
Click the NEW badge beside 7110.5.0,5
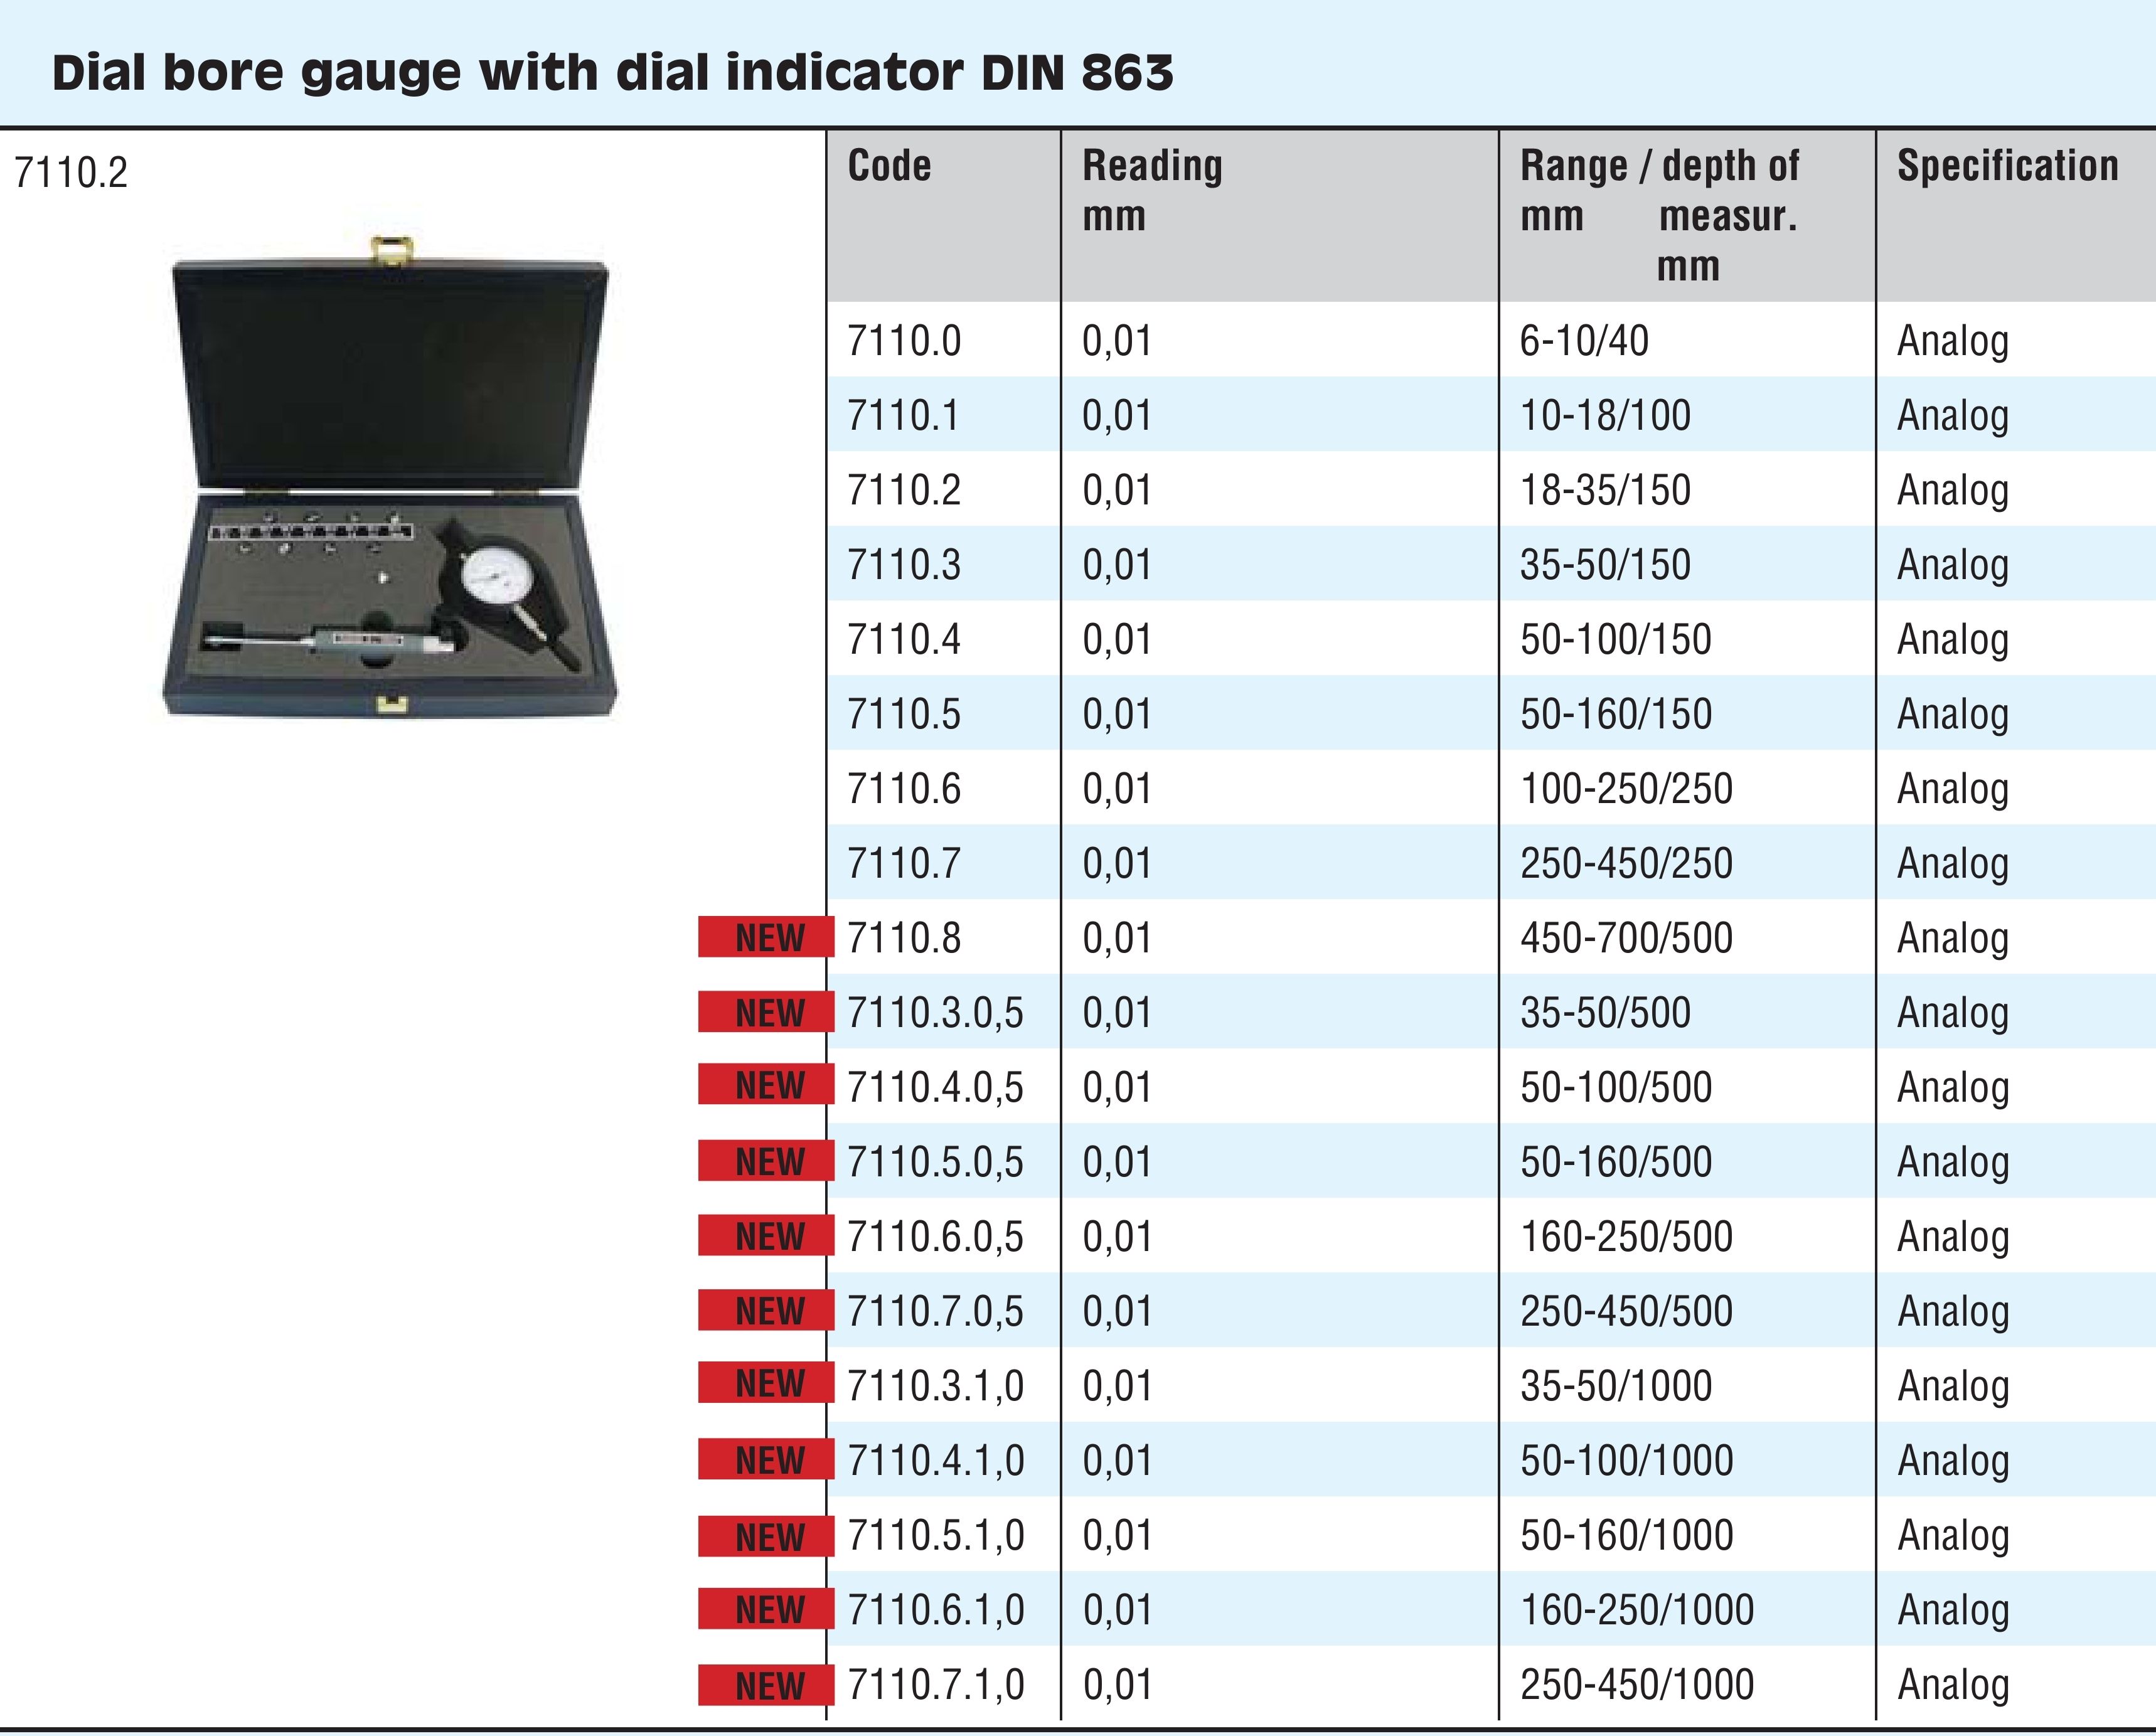click(766, 1161)
